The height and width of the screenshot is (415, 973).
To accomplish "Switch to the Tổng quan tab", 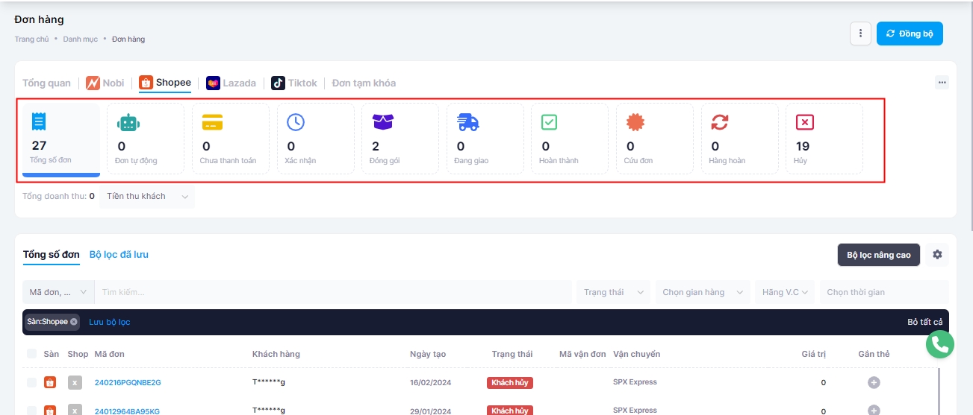I will (x=46, y=83).
